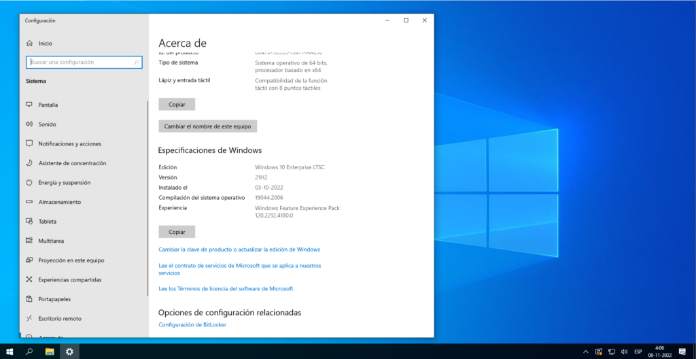The image size is (696, 359).
Task: Select Pantalla menu label
Action: 48,105
